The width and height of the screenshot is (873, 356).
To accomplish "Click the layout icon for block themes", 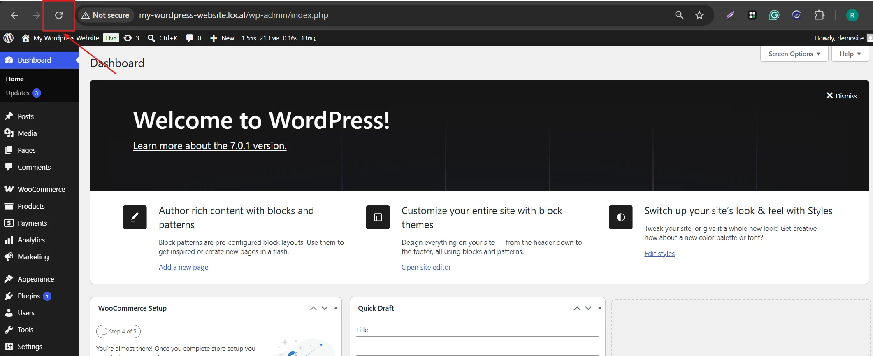I will point(378,217).
